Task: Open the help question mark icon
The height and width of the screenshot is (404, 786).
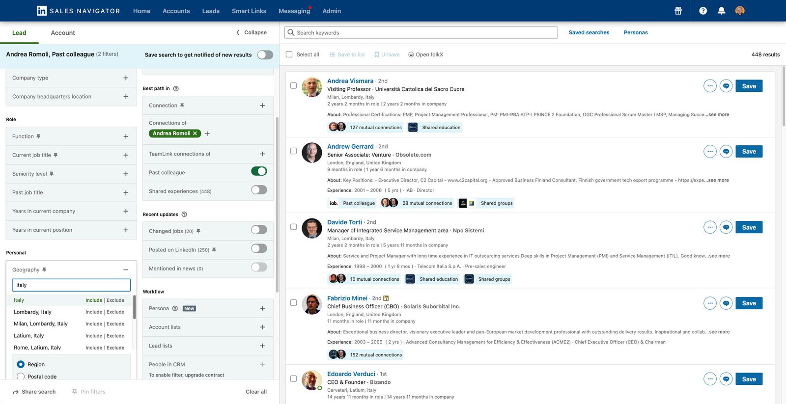Action: coord(703,11)
